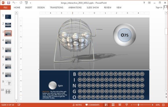Screen dimensions: 168x107
Task: Switch to the HOME ribbon tab
Action: click(17, 8)
